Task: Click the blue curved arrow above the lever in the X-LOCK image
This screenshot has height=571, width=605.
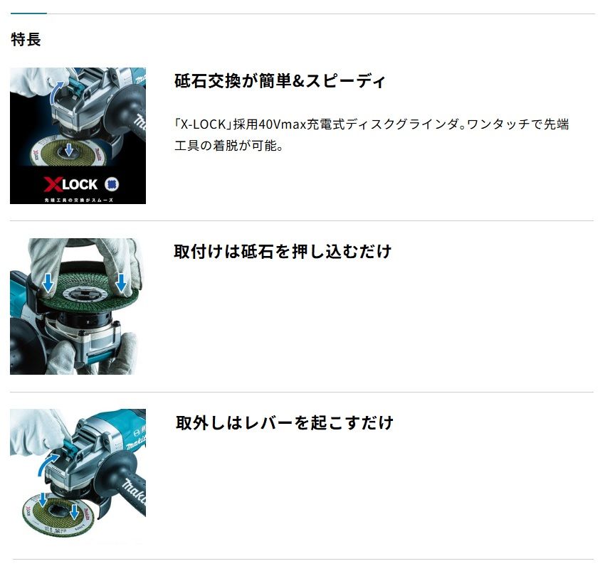Action: pos(58,92)
